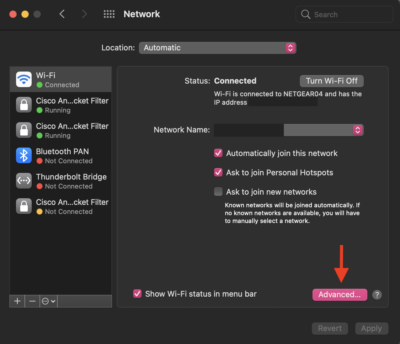Open the Location Automatic dropdown

[217, 48]
